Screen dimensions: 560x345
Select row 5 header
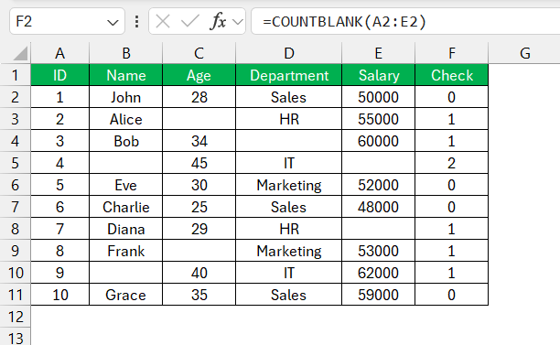pyautogui.click(x=15, y=163)
